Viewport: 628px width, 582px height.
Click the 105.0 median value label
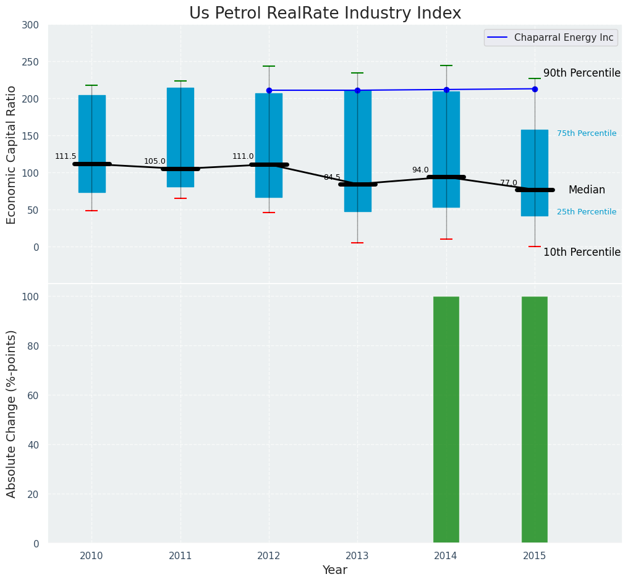pyautogui.click(x=155, y=161)
